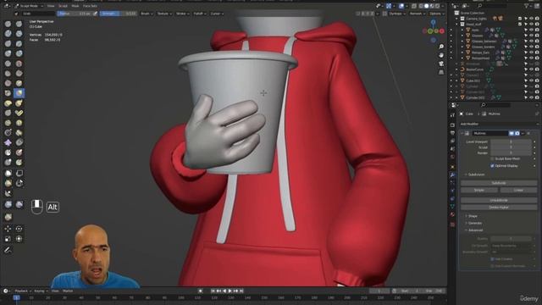Select the Move tool in sculpt toolbar
The width and height of the screenshot is (542, 305).
coord(8,229)
